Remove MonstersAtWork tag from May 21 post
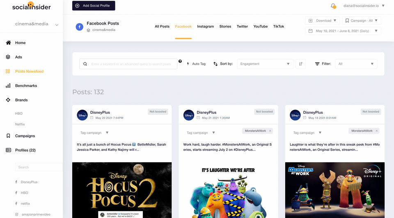The width and height of the screenshot is (394, 218). [270, 131]
